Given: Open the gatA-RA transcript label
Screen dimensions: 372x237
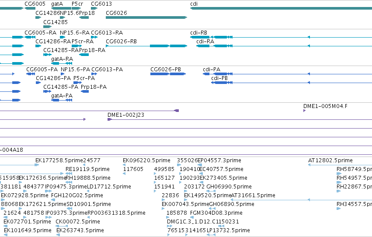Looking at the screenshot, I should [62, 59].
